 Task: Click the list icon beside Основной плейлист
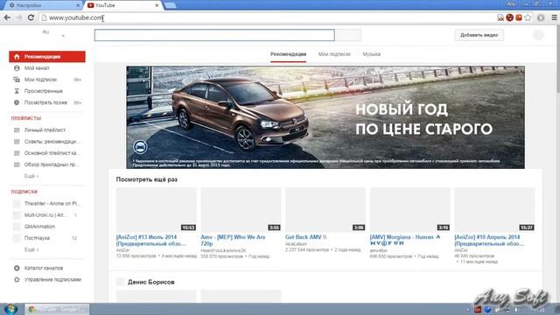(x=17, y=153)
